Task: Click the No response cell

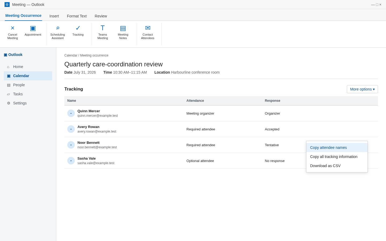Action: [x=275, y=161]
